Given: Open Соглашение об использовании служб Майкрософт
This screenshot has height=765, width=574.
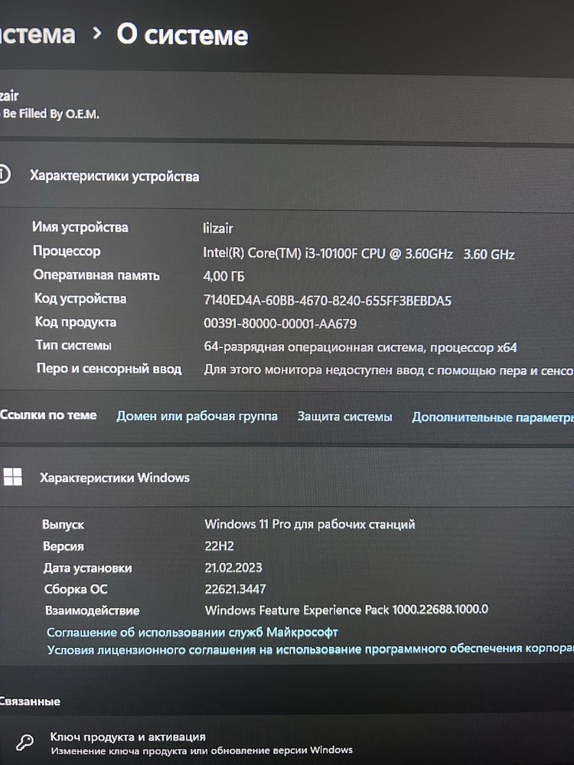Looking at the screenshot, I should coord(192,633).
